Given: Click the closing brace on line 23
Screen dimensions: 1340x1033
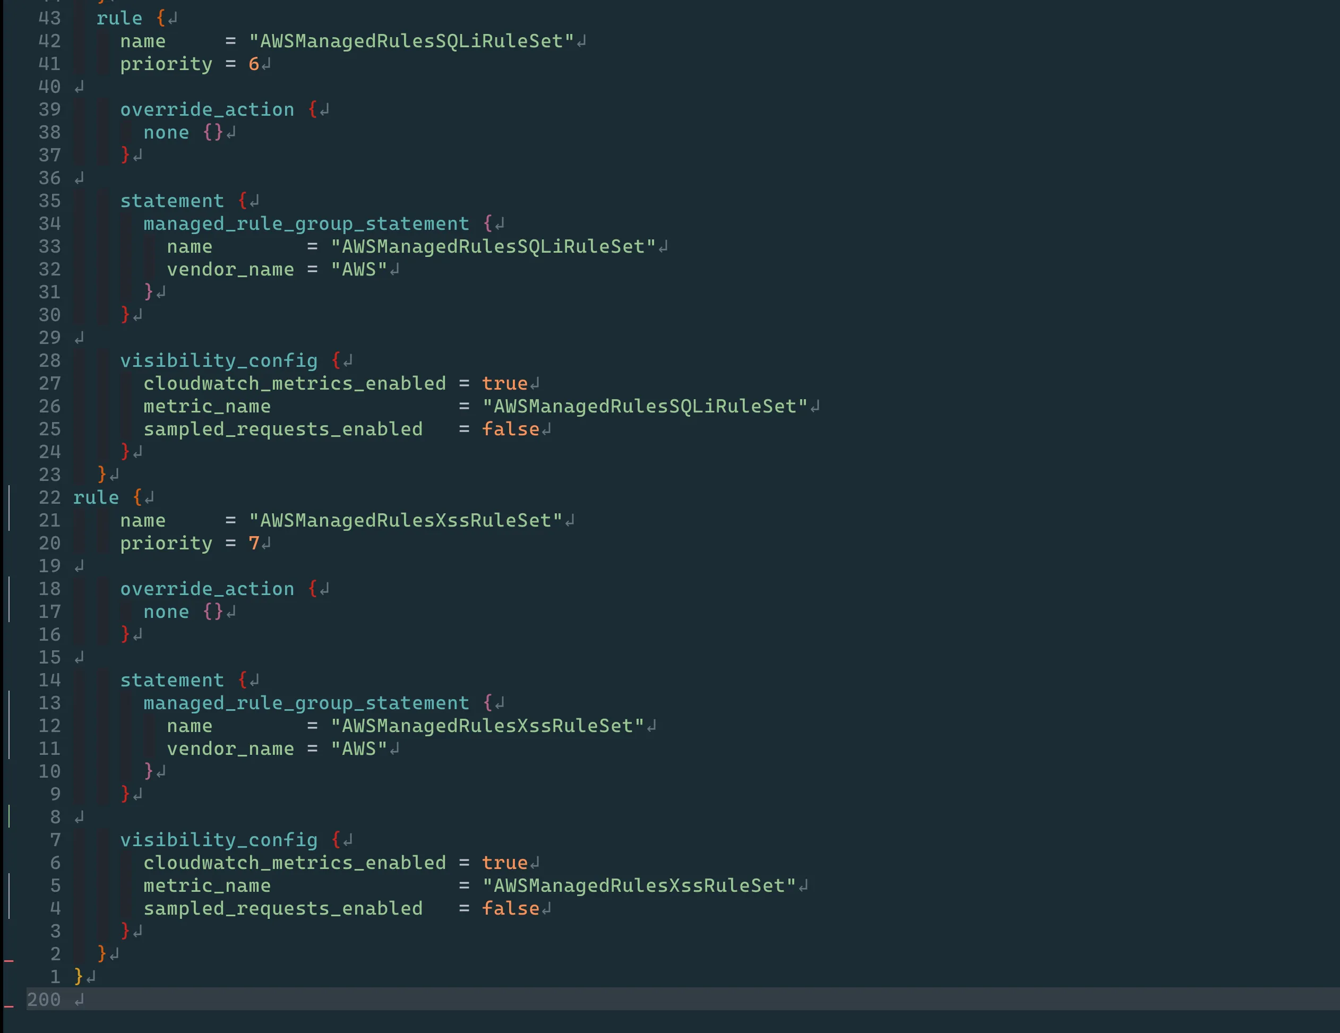Looking at the screenshot, I should (x=102, y=474).
